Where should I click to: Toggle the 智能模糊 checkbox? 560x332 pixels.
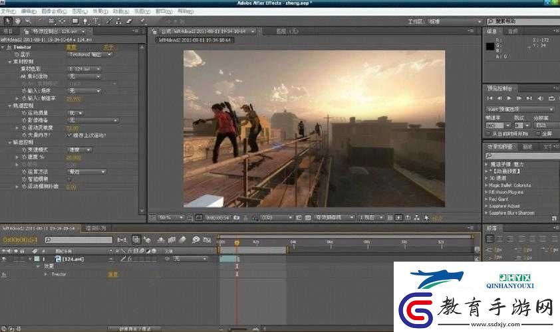pyautogui.click(x=69, y=179)
